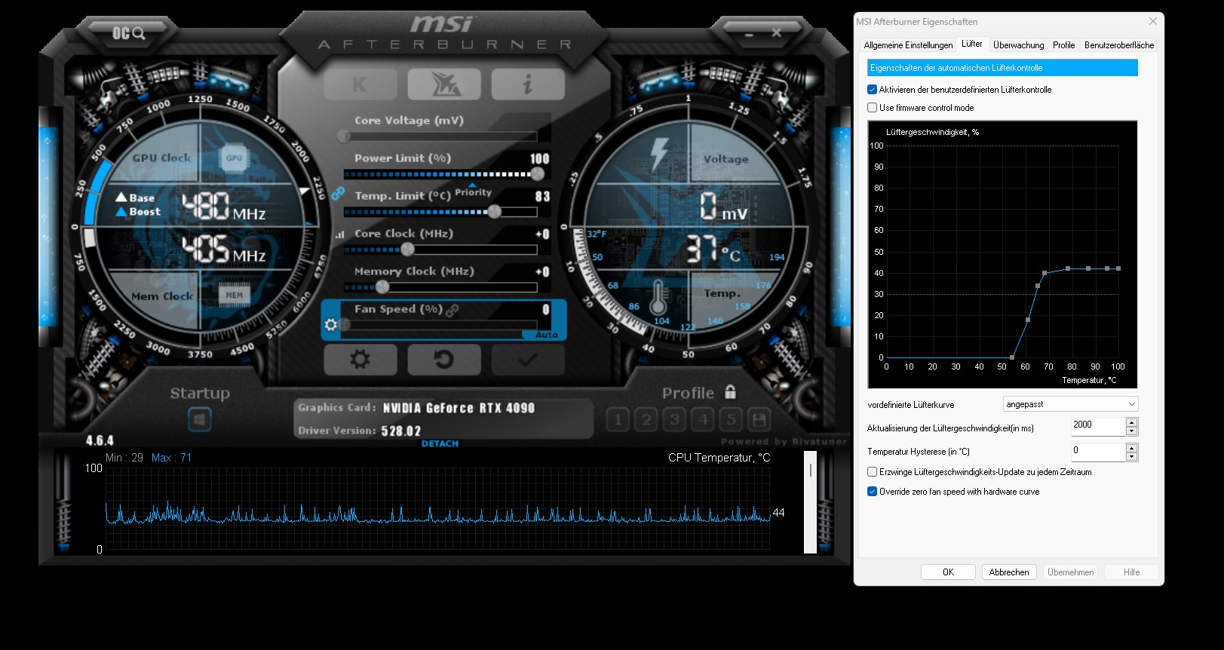Screen dimensions: 1224x650
Task: Click the Power Limit slider handle
Action: click(537, 174)
